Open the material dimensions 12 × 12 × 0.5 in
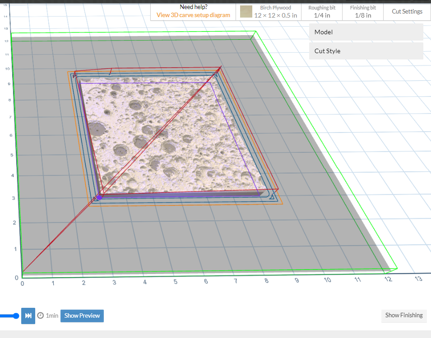This screenshot has height=338, width=431. tap(275, 15)
